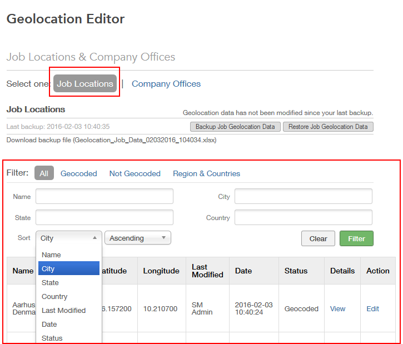The height and width of the screenshot is (344, 403).
Task: Focus the Country filter field
Action: [x=303, y=217]
